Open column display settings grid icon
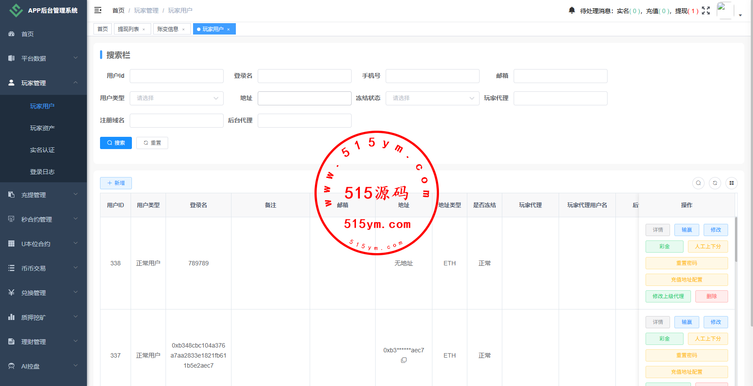 pyautogui.click(x=732, y=183)
